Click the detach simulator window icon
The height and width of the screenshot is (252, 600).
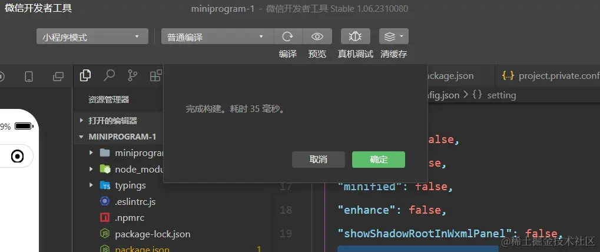(x=58, y=77)
